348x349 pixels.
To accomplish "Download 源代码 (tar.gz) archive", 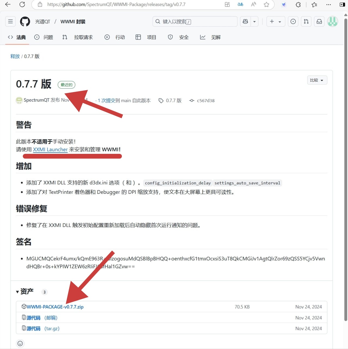I will click(x=43, y=329).
